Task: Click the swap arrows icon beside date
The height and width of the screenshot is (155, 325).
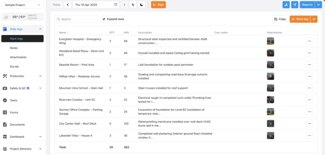Action: [133, 5]
